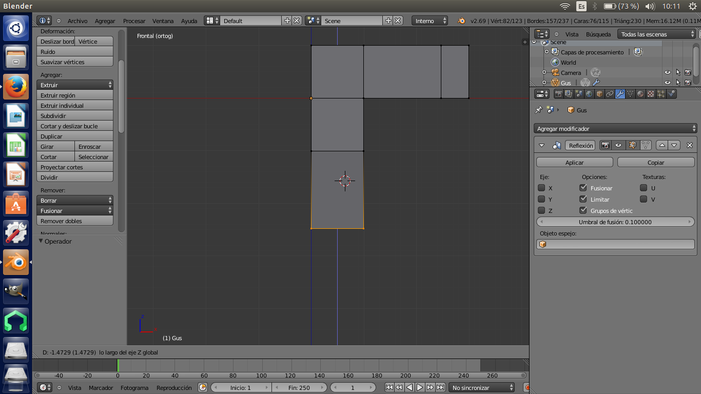Screen dimensions: 701x394
Task: Uncheck the Fusionar option
Action: 583,188
